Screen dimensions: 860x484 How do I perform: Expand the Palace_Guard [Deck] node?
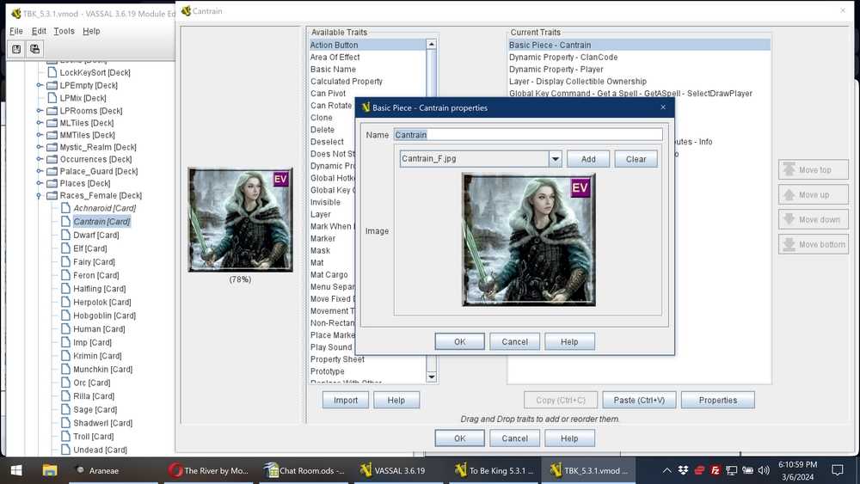click(39, 172)
